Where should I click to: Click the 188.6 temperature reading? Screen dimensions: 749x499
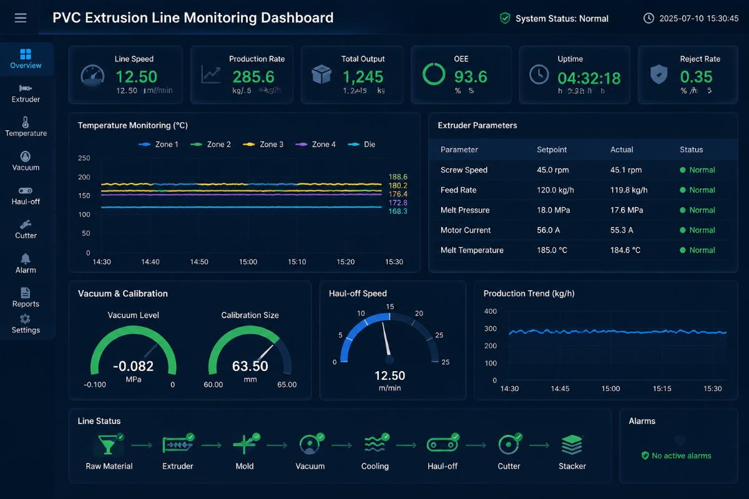[398, 177]
